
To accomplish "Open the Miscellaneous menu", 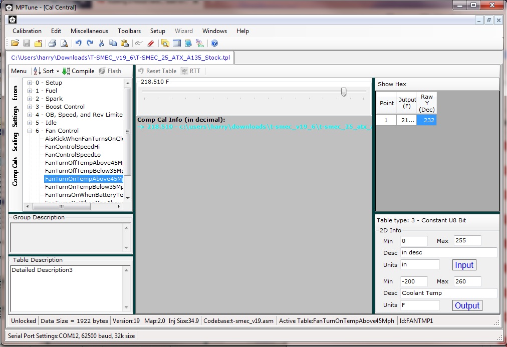I will click(x=89, y=31).
